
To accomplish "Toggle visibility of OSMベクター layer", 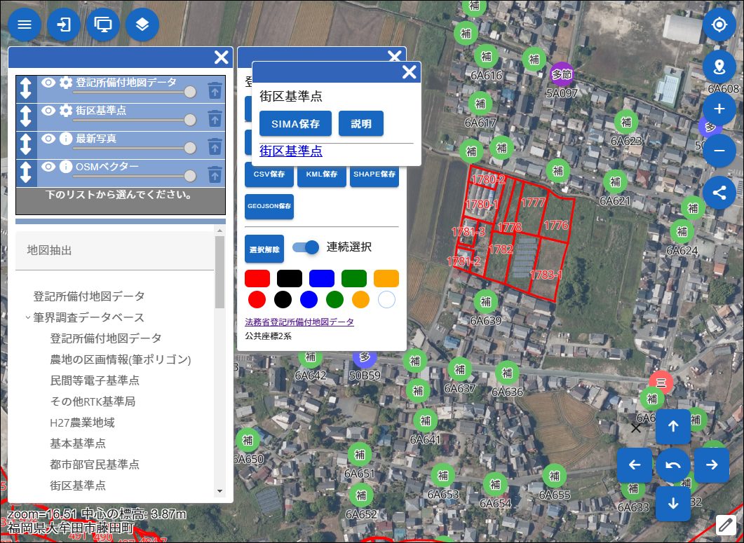I will point(48,167).
